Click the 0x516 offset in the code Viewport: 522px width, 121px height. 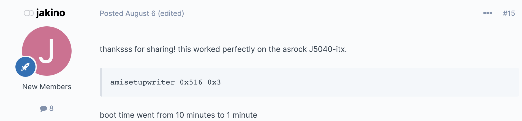(191, 82)
